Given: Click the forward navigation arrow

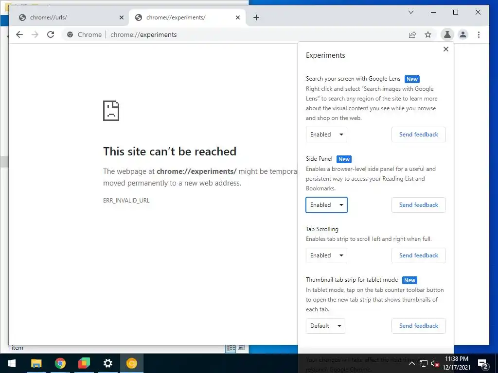Looking at the screenshot, I should click(x=35, y=34).
